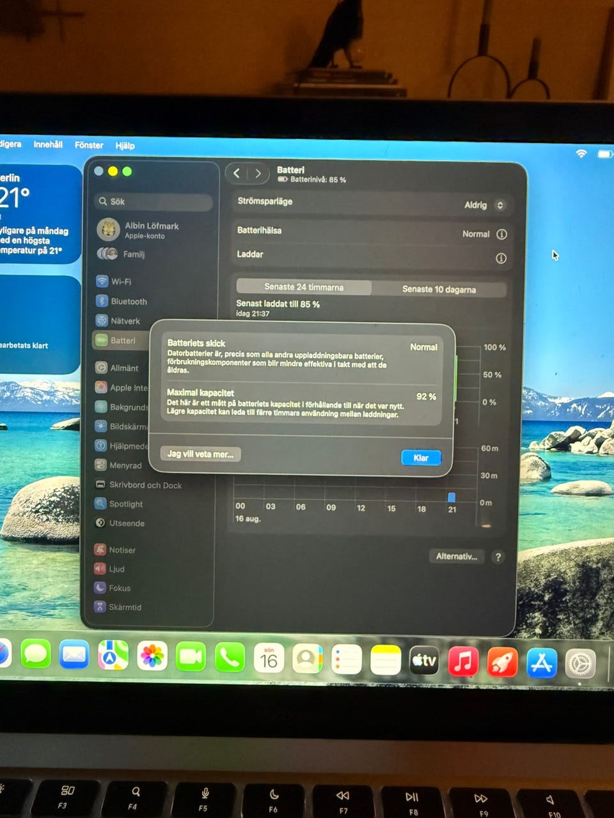The height and width of the screenshot is (818, 614).
Task: Select Batteri in the sidebar
Action: 121,341
